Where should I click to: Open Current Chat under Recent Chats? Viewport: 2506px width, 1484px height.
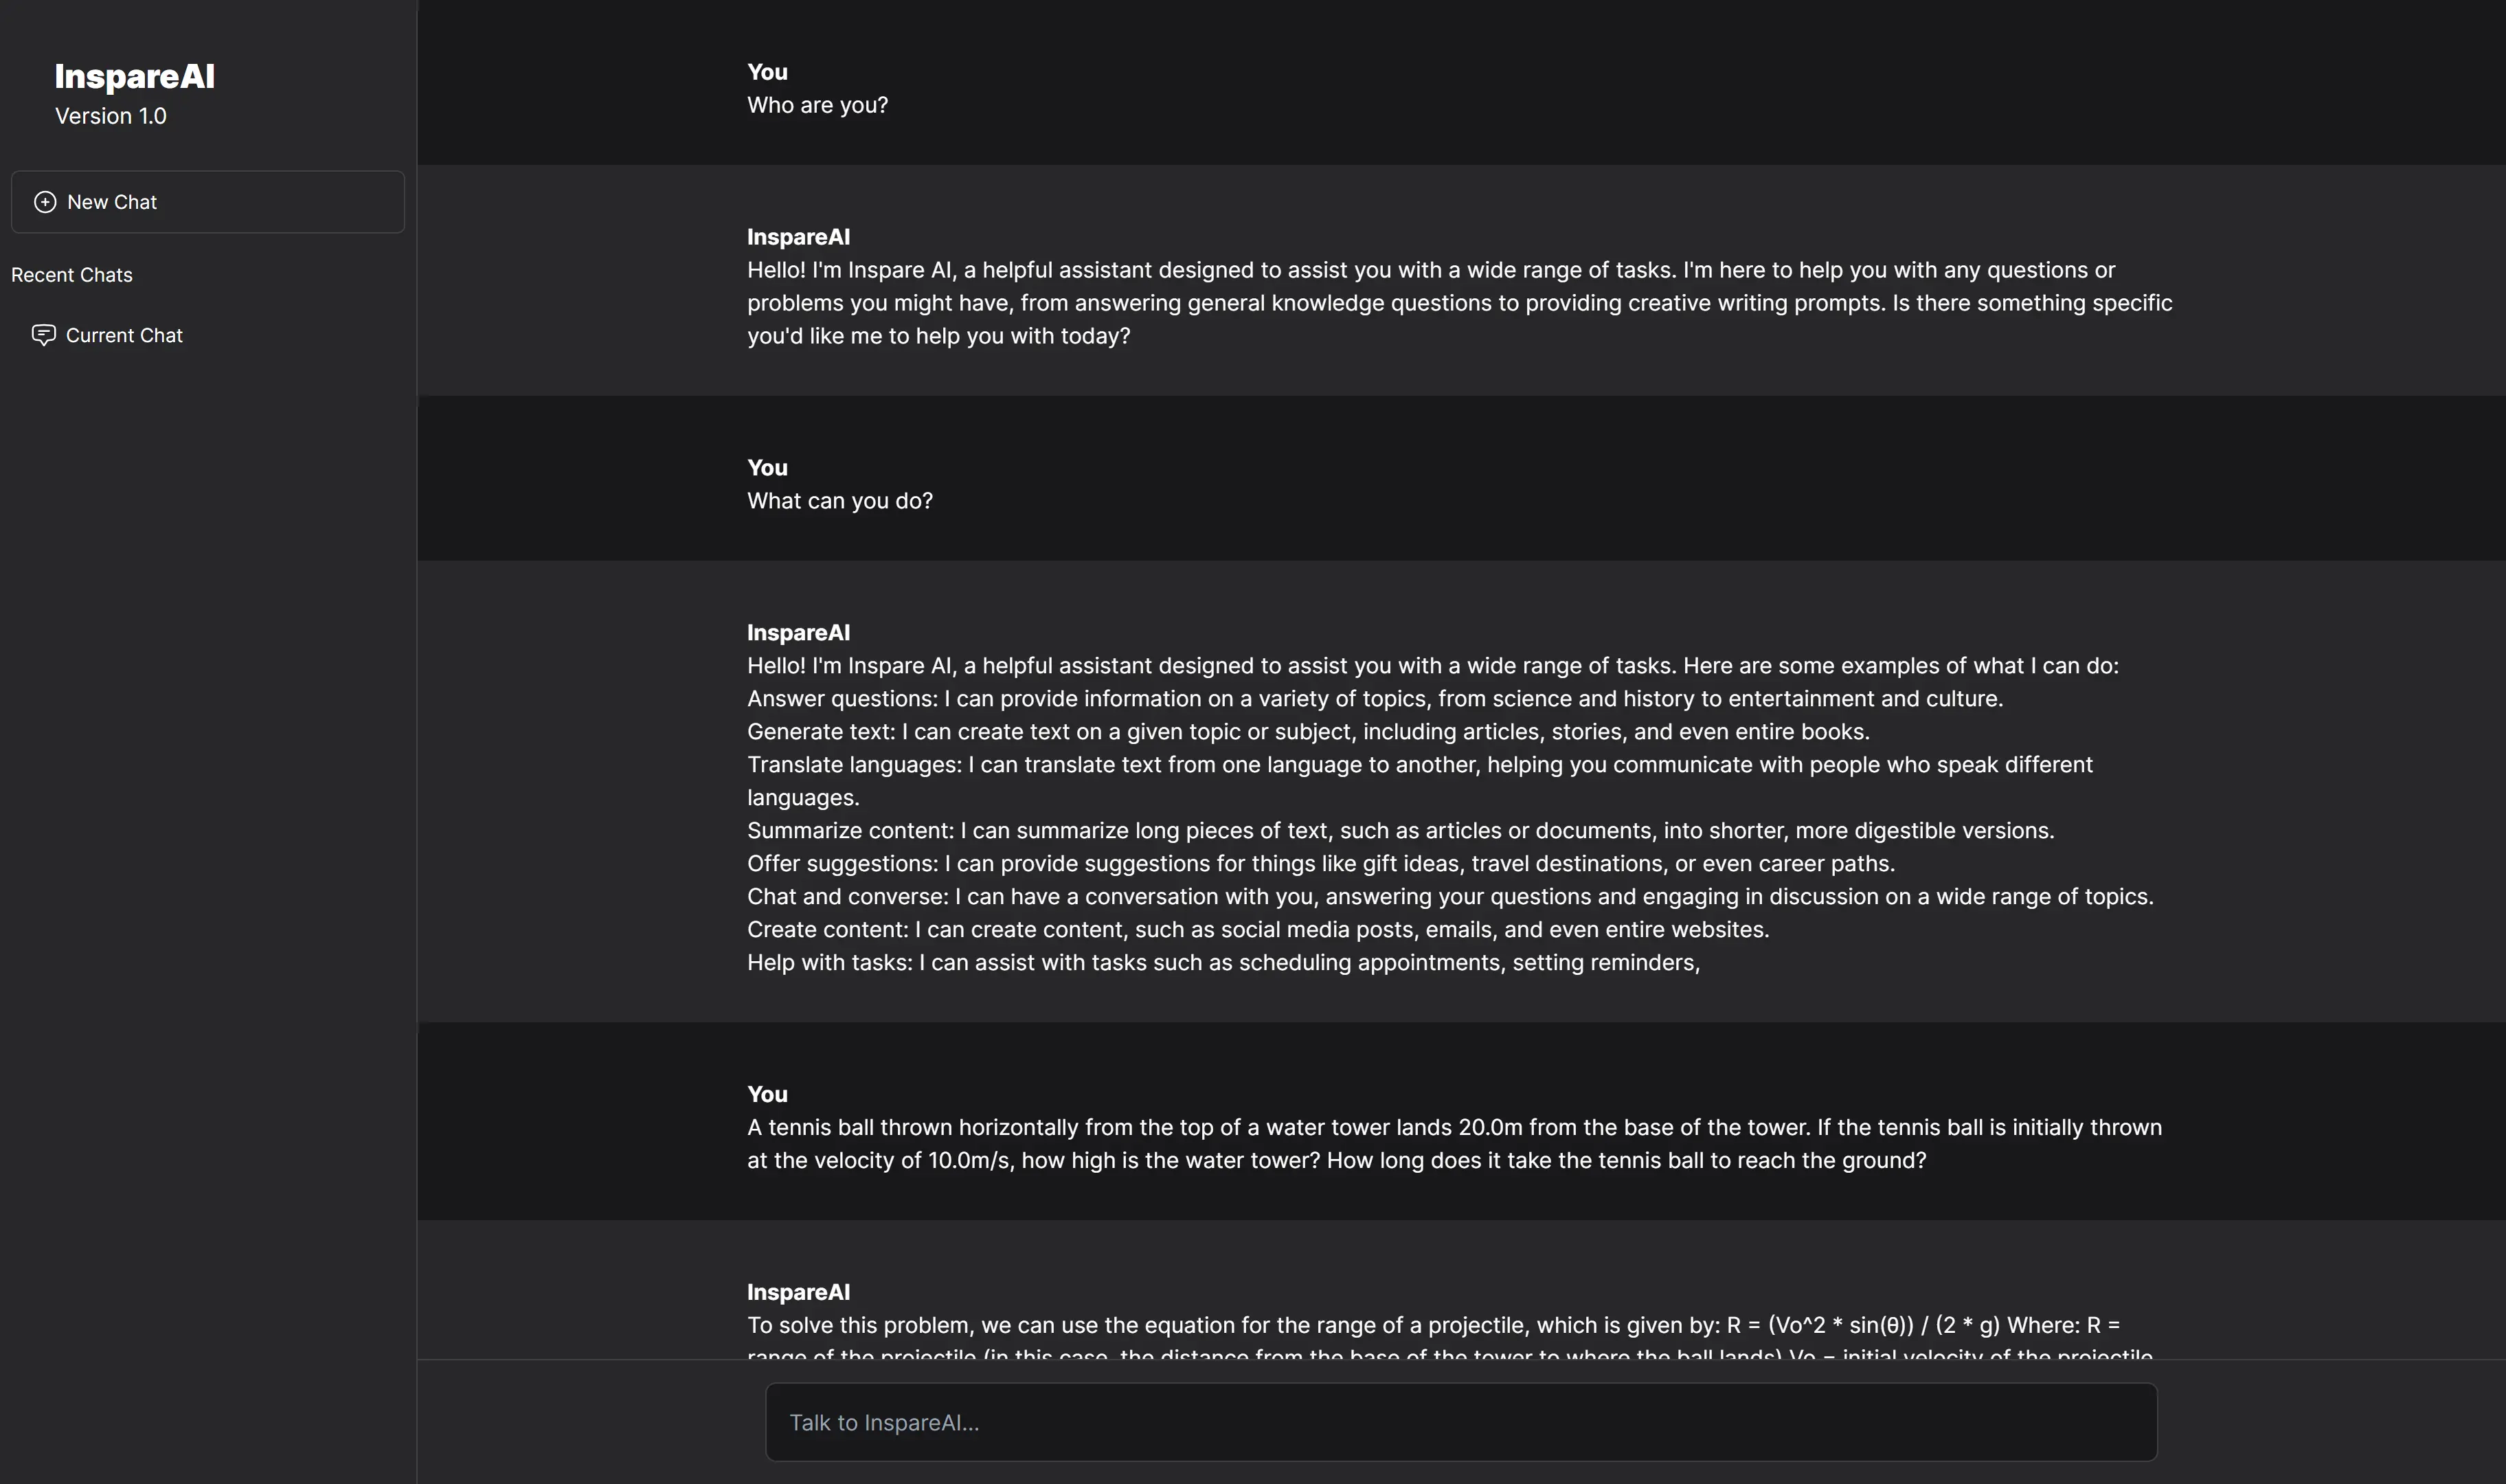pyautogui.click(x=124, y=336)
